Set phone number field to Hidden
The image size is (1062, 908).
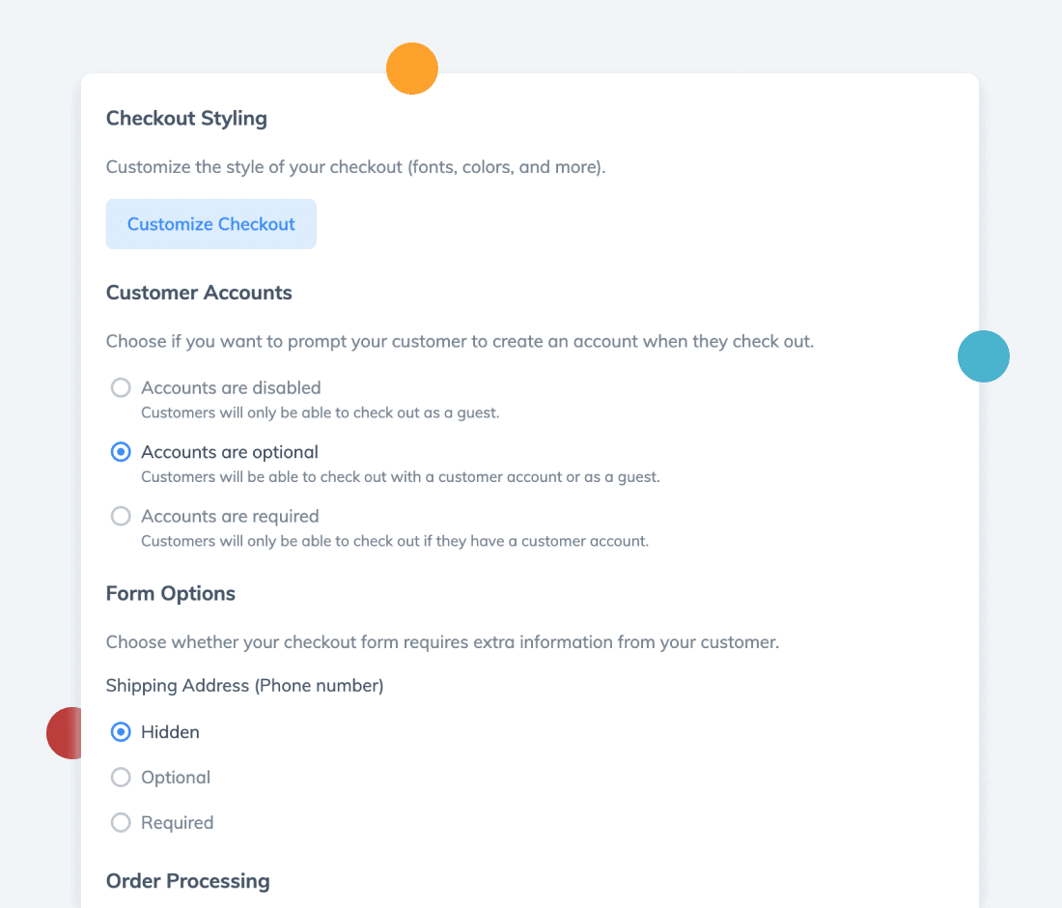click(x=121, y=732)
